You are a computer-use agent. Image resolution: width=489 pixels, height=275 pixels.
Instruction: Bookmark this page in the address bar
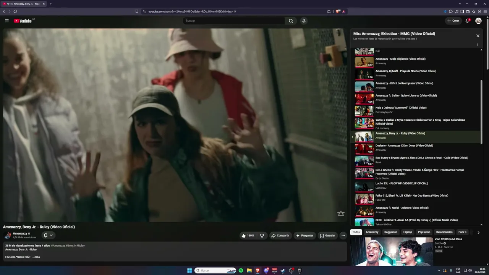coord(137,11)
